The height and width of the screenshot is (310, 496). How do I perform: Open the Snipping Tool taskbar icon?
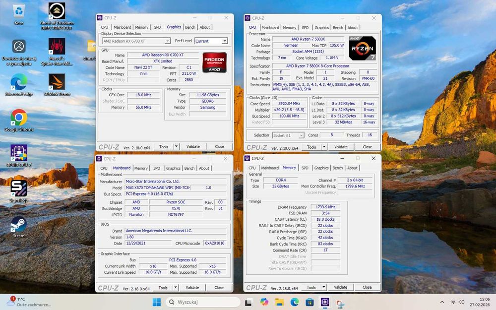point(340,303)
